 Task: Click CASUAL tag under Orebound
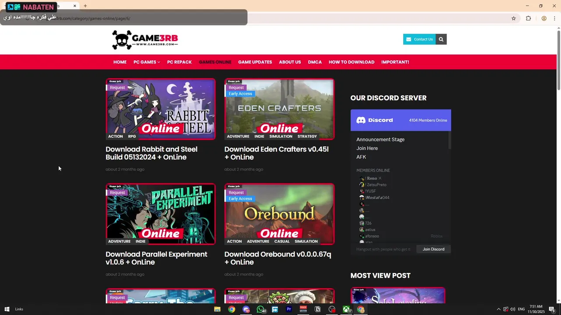(x=282, y=241)
